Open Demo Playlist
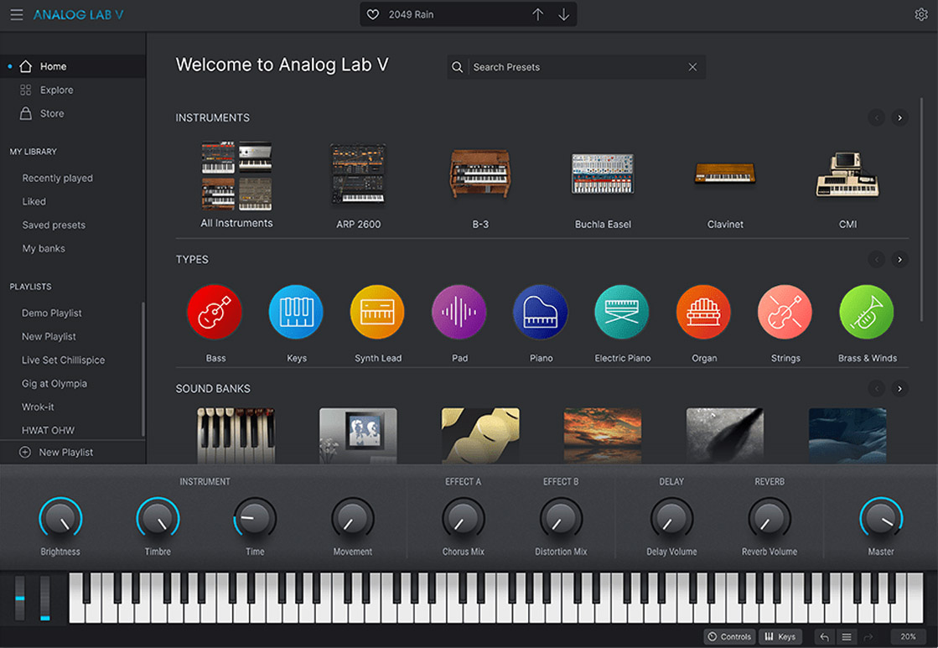938x648 pixels. click(51, 313)
